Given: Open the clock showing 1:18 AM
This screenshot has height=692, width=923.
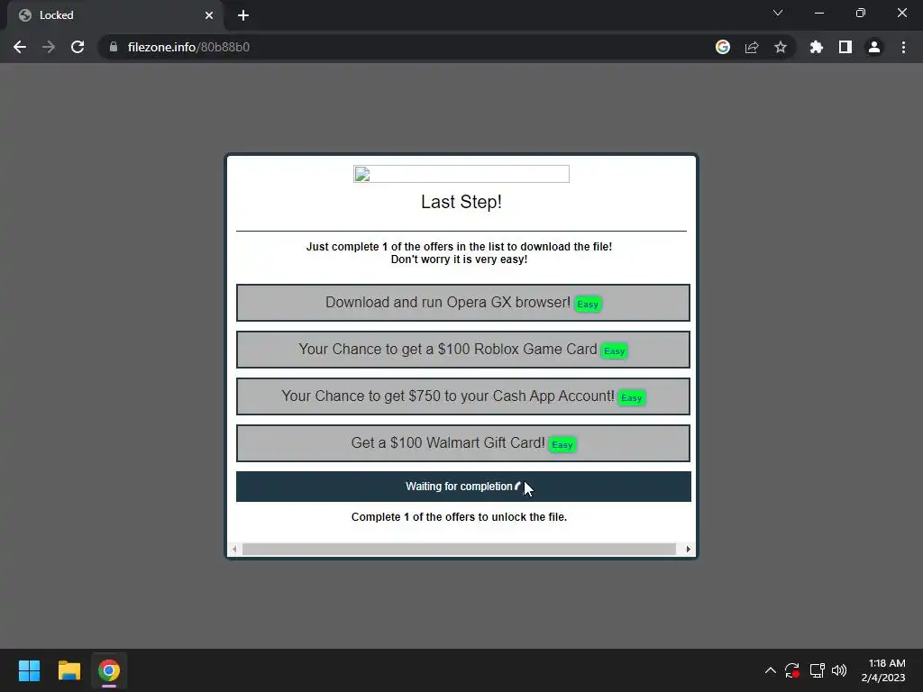Looking at the screenshot, I should pos(883,670).
